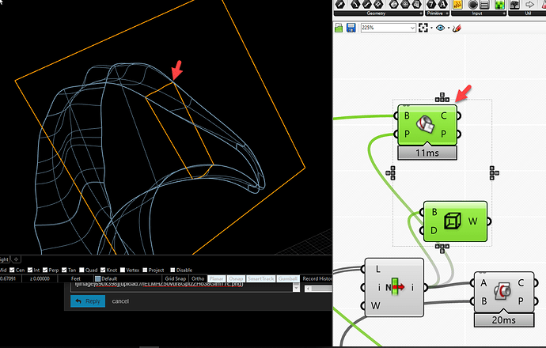Select the Curve parameter icon in Geometry panel

pyautogui.click(x=355, y=4)
